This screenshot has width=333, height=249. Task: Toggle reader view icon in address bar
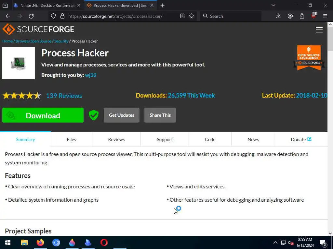click(x=182, y=16)
